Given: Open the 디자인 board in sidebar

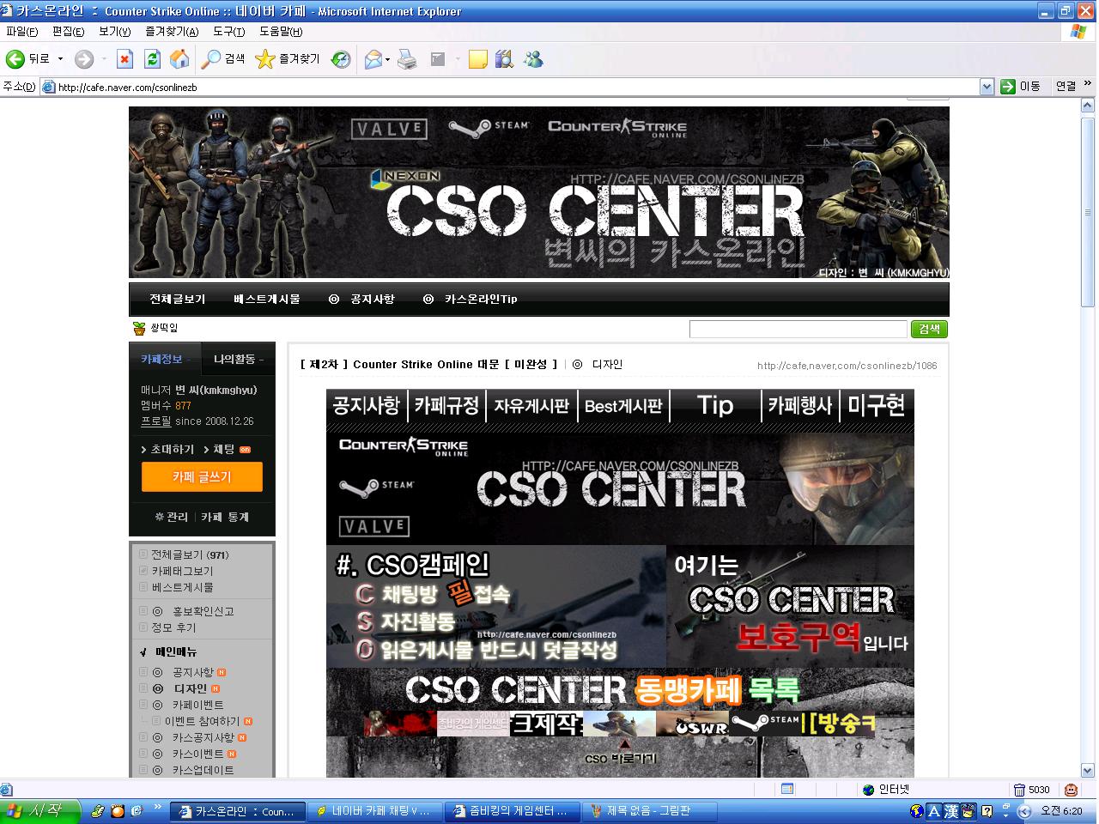Looking at the screenshot, I should click(x=191, y=689).
